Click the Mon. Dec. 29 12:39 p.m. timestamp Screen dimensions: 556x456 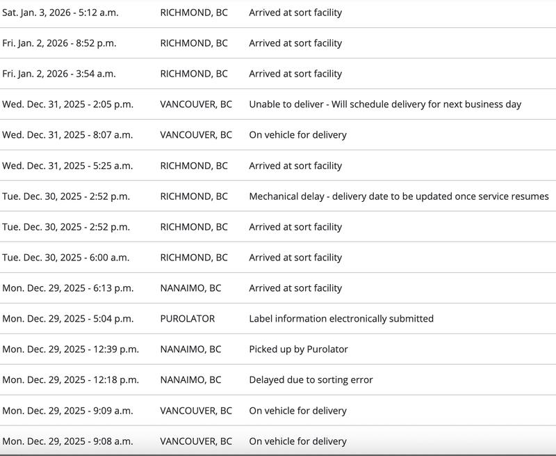click(70, 349)
